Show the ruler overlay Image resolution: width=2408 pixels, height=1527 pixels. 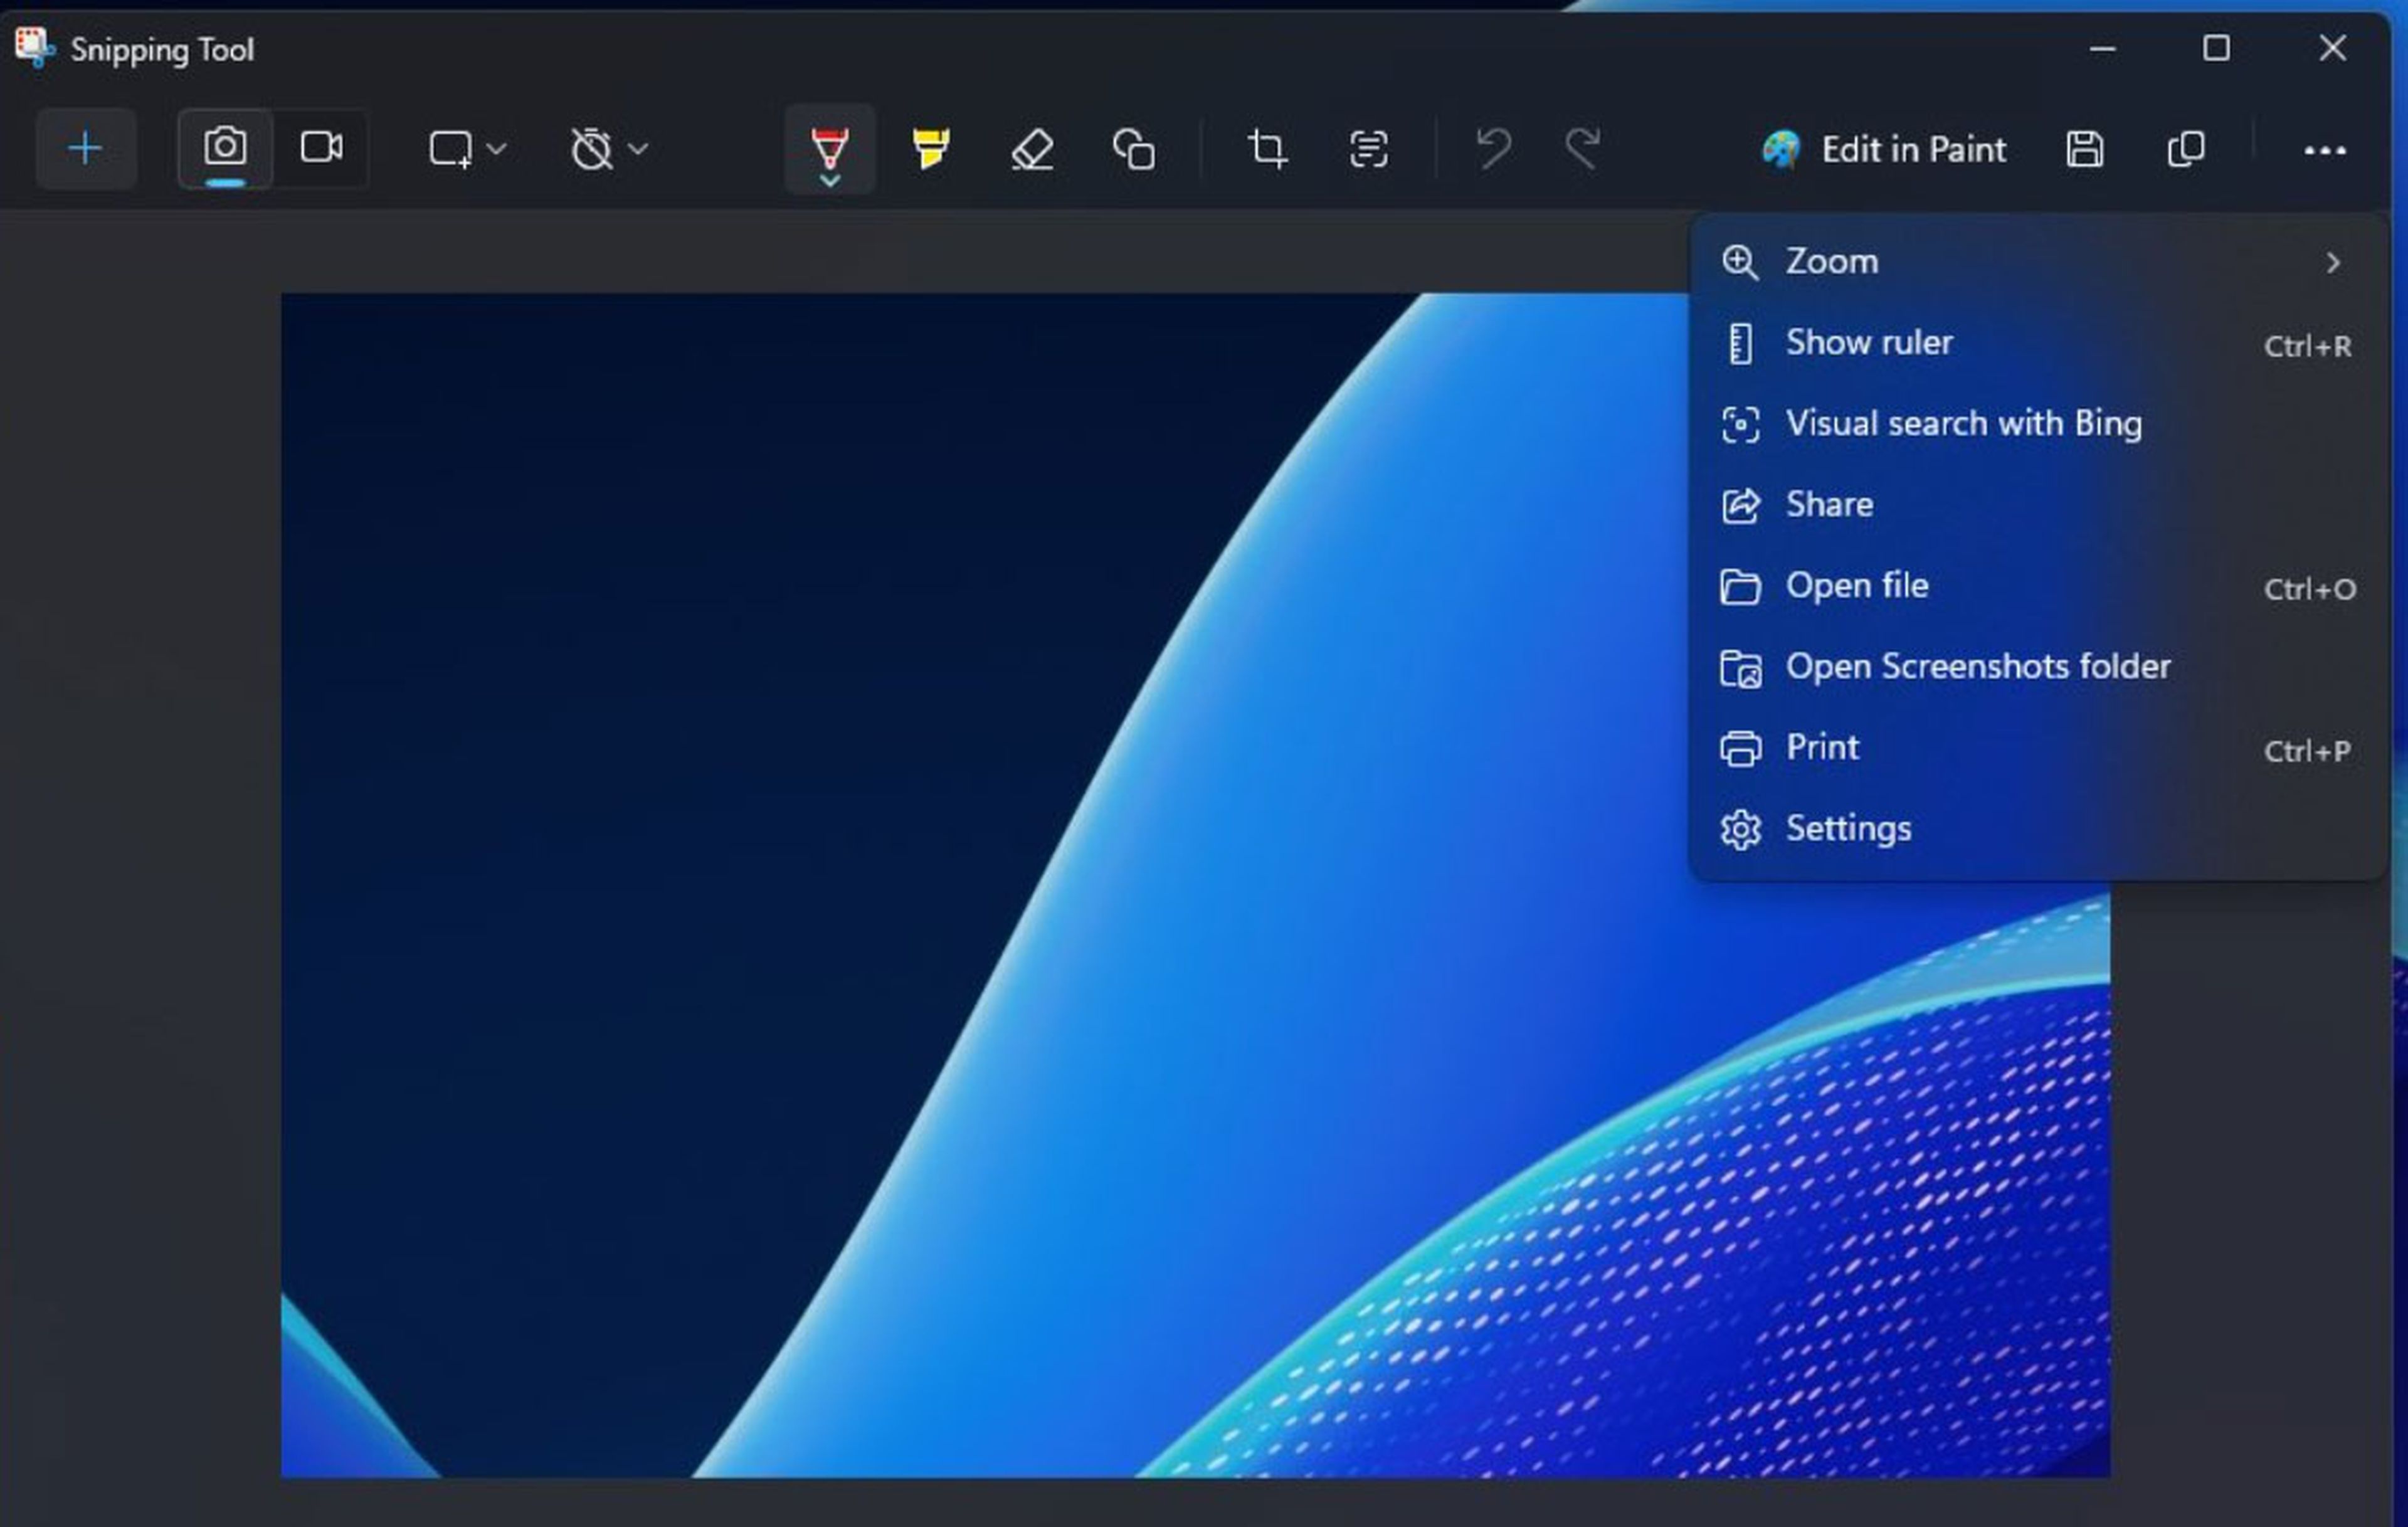tap(1869, 342)
